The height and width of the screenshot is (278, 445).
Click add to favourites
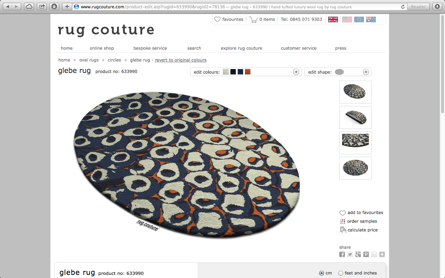(365, 213)
